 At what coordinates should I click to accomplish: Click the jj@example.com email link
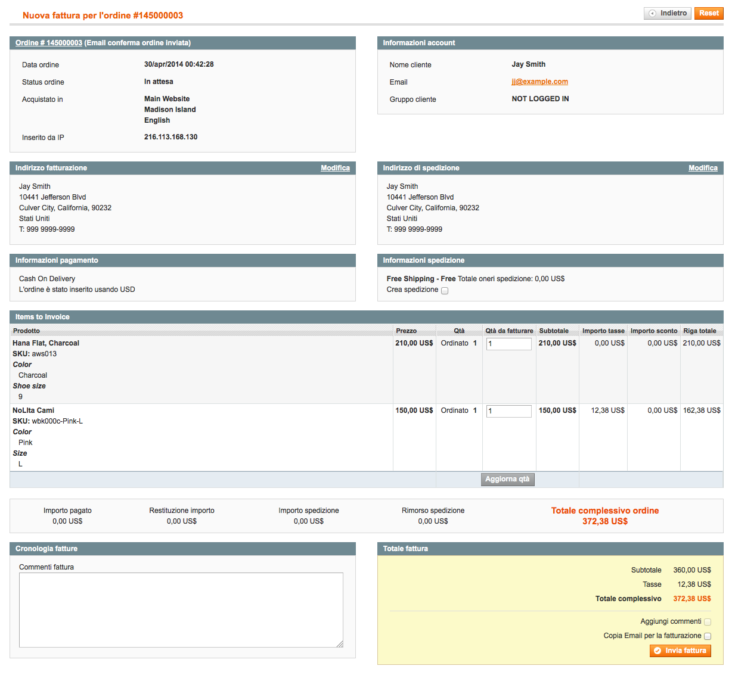[539, 82]
